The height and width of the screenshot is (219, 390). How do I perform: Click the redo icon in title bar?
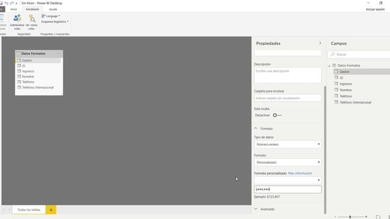click(12, 3)
